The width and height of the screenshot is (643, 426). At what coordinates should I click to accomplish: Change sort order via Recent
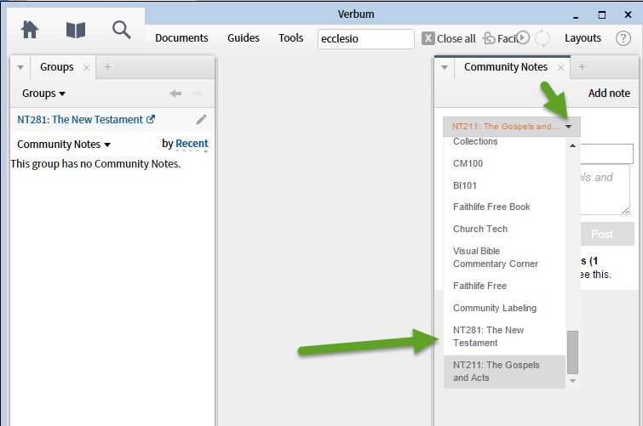[x=192, y=144]
